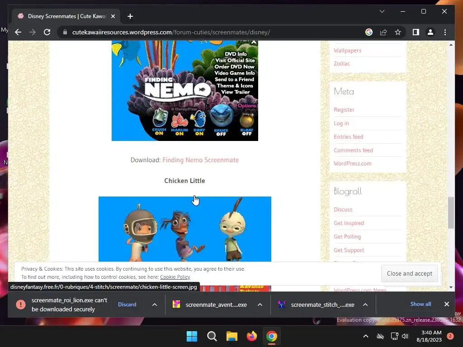Click the red download warning icon
The width and height of the screenshot is (463, 347).
point(21,305)
